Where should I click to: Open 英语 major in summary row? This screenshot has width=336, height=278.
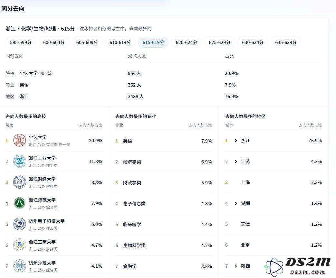tap(24, 85)
